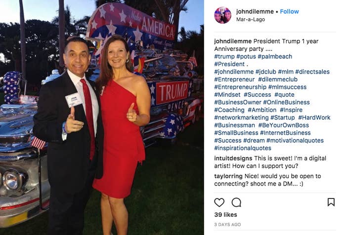Open johndilemme profile picture avatar
The width and height of the screenshot is (346, 235).
tap(222, 15)
